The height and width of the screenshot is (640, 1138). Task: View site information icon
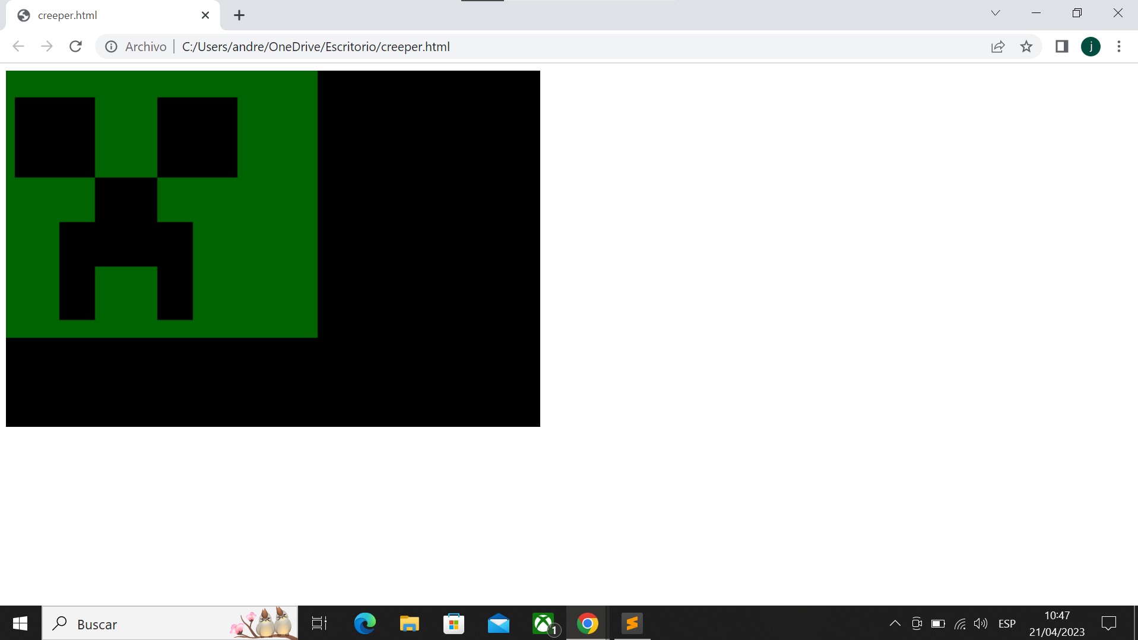click(x=111, y=46)
